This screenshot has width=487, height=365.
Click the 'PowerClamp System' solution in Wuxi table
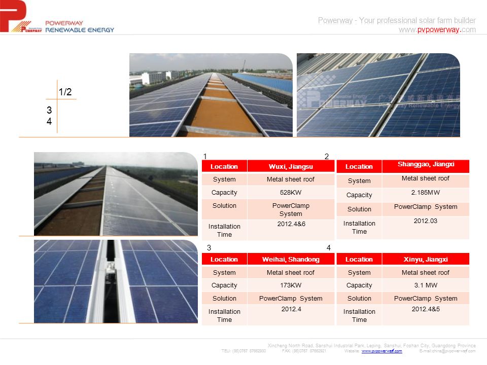point(291,209)
